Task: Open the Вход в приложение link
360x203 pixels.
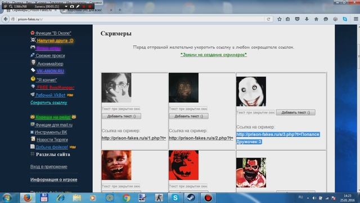Action: point(49,166)
